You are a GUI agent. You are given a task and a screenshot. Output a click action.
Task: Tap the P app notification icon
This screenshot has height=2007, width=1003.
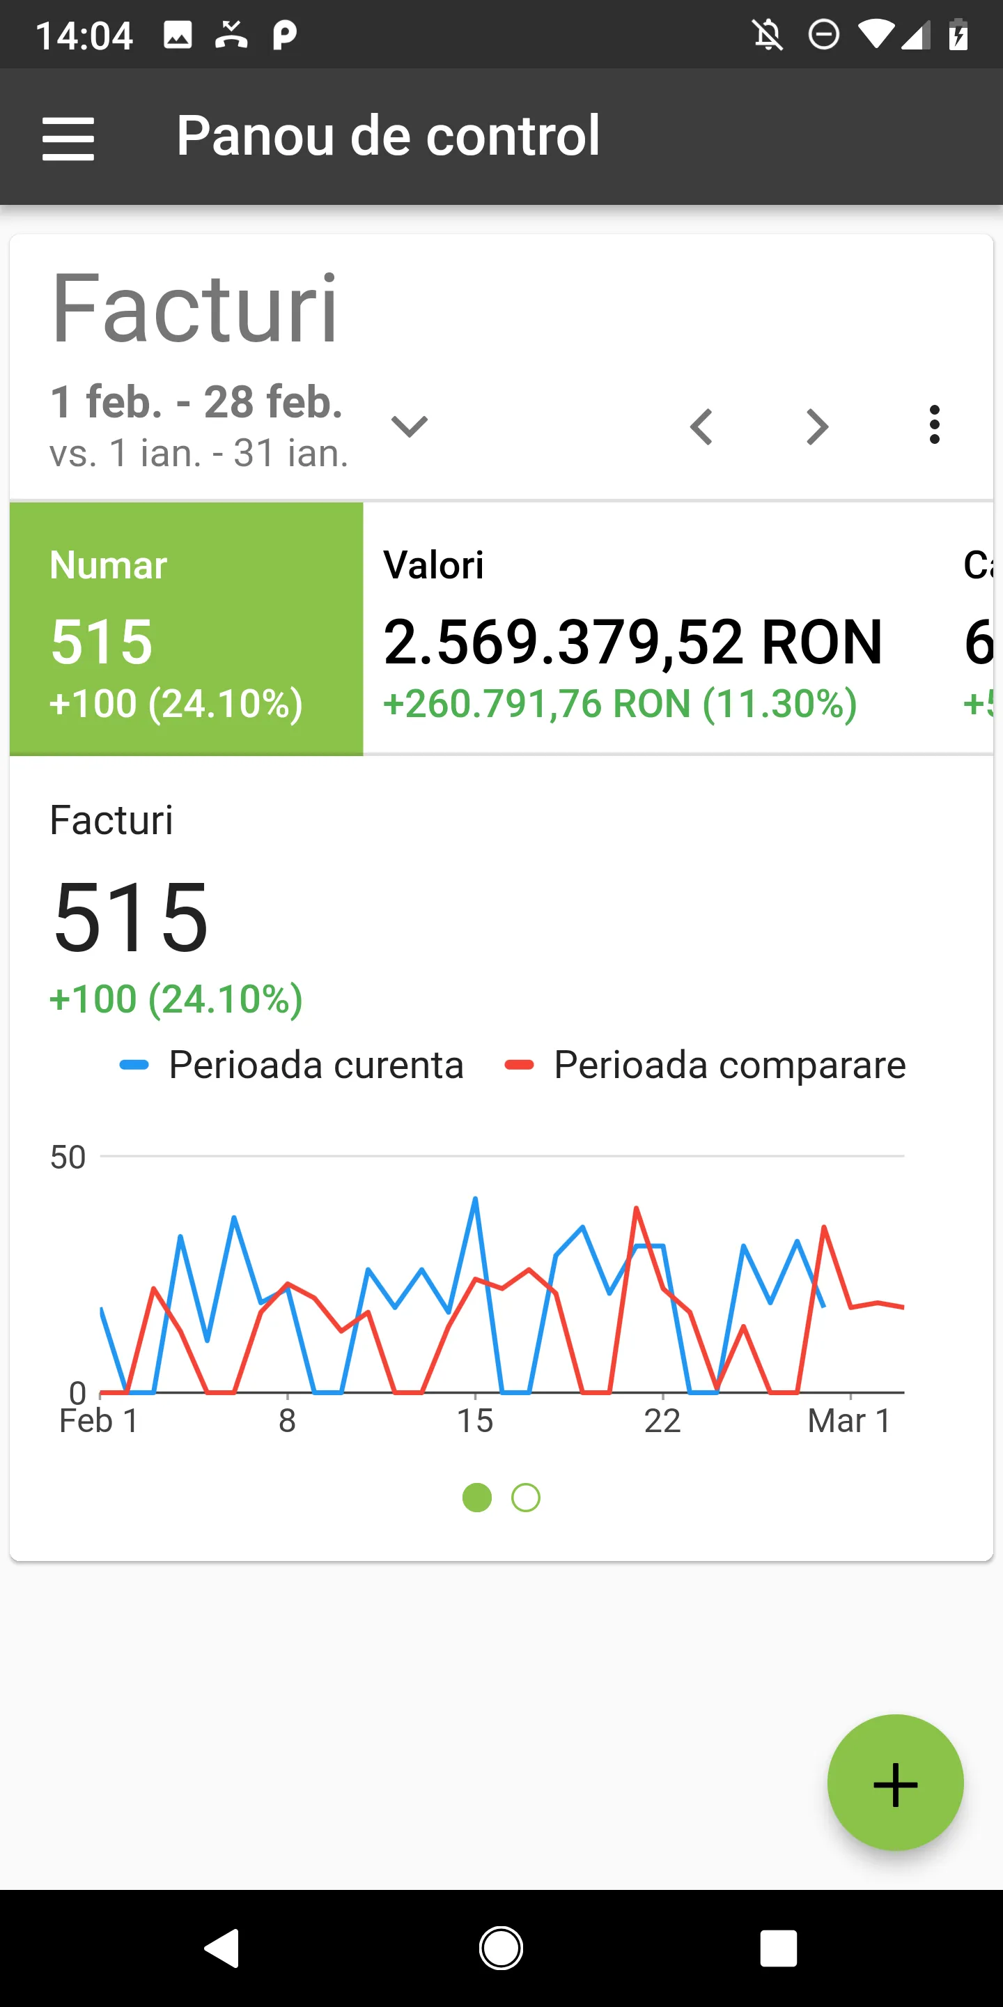tap(285, 35)
